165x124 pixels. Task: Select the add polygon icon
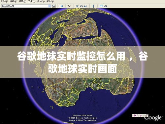tap(77, 6)
